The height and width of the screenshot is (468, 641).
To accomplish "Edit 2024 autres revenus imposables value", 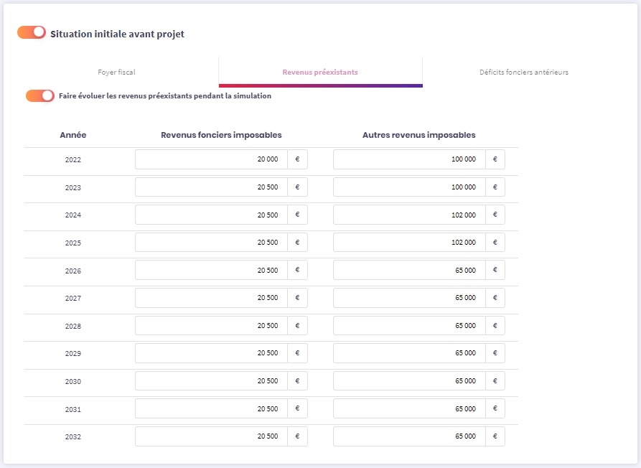I will click(x=409, y=215).
